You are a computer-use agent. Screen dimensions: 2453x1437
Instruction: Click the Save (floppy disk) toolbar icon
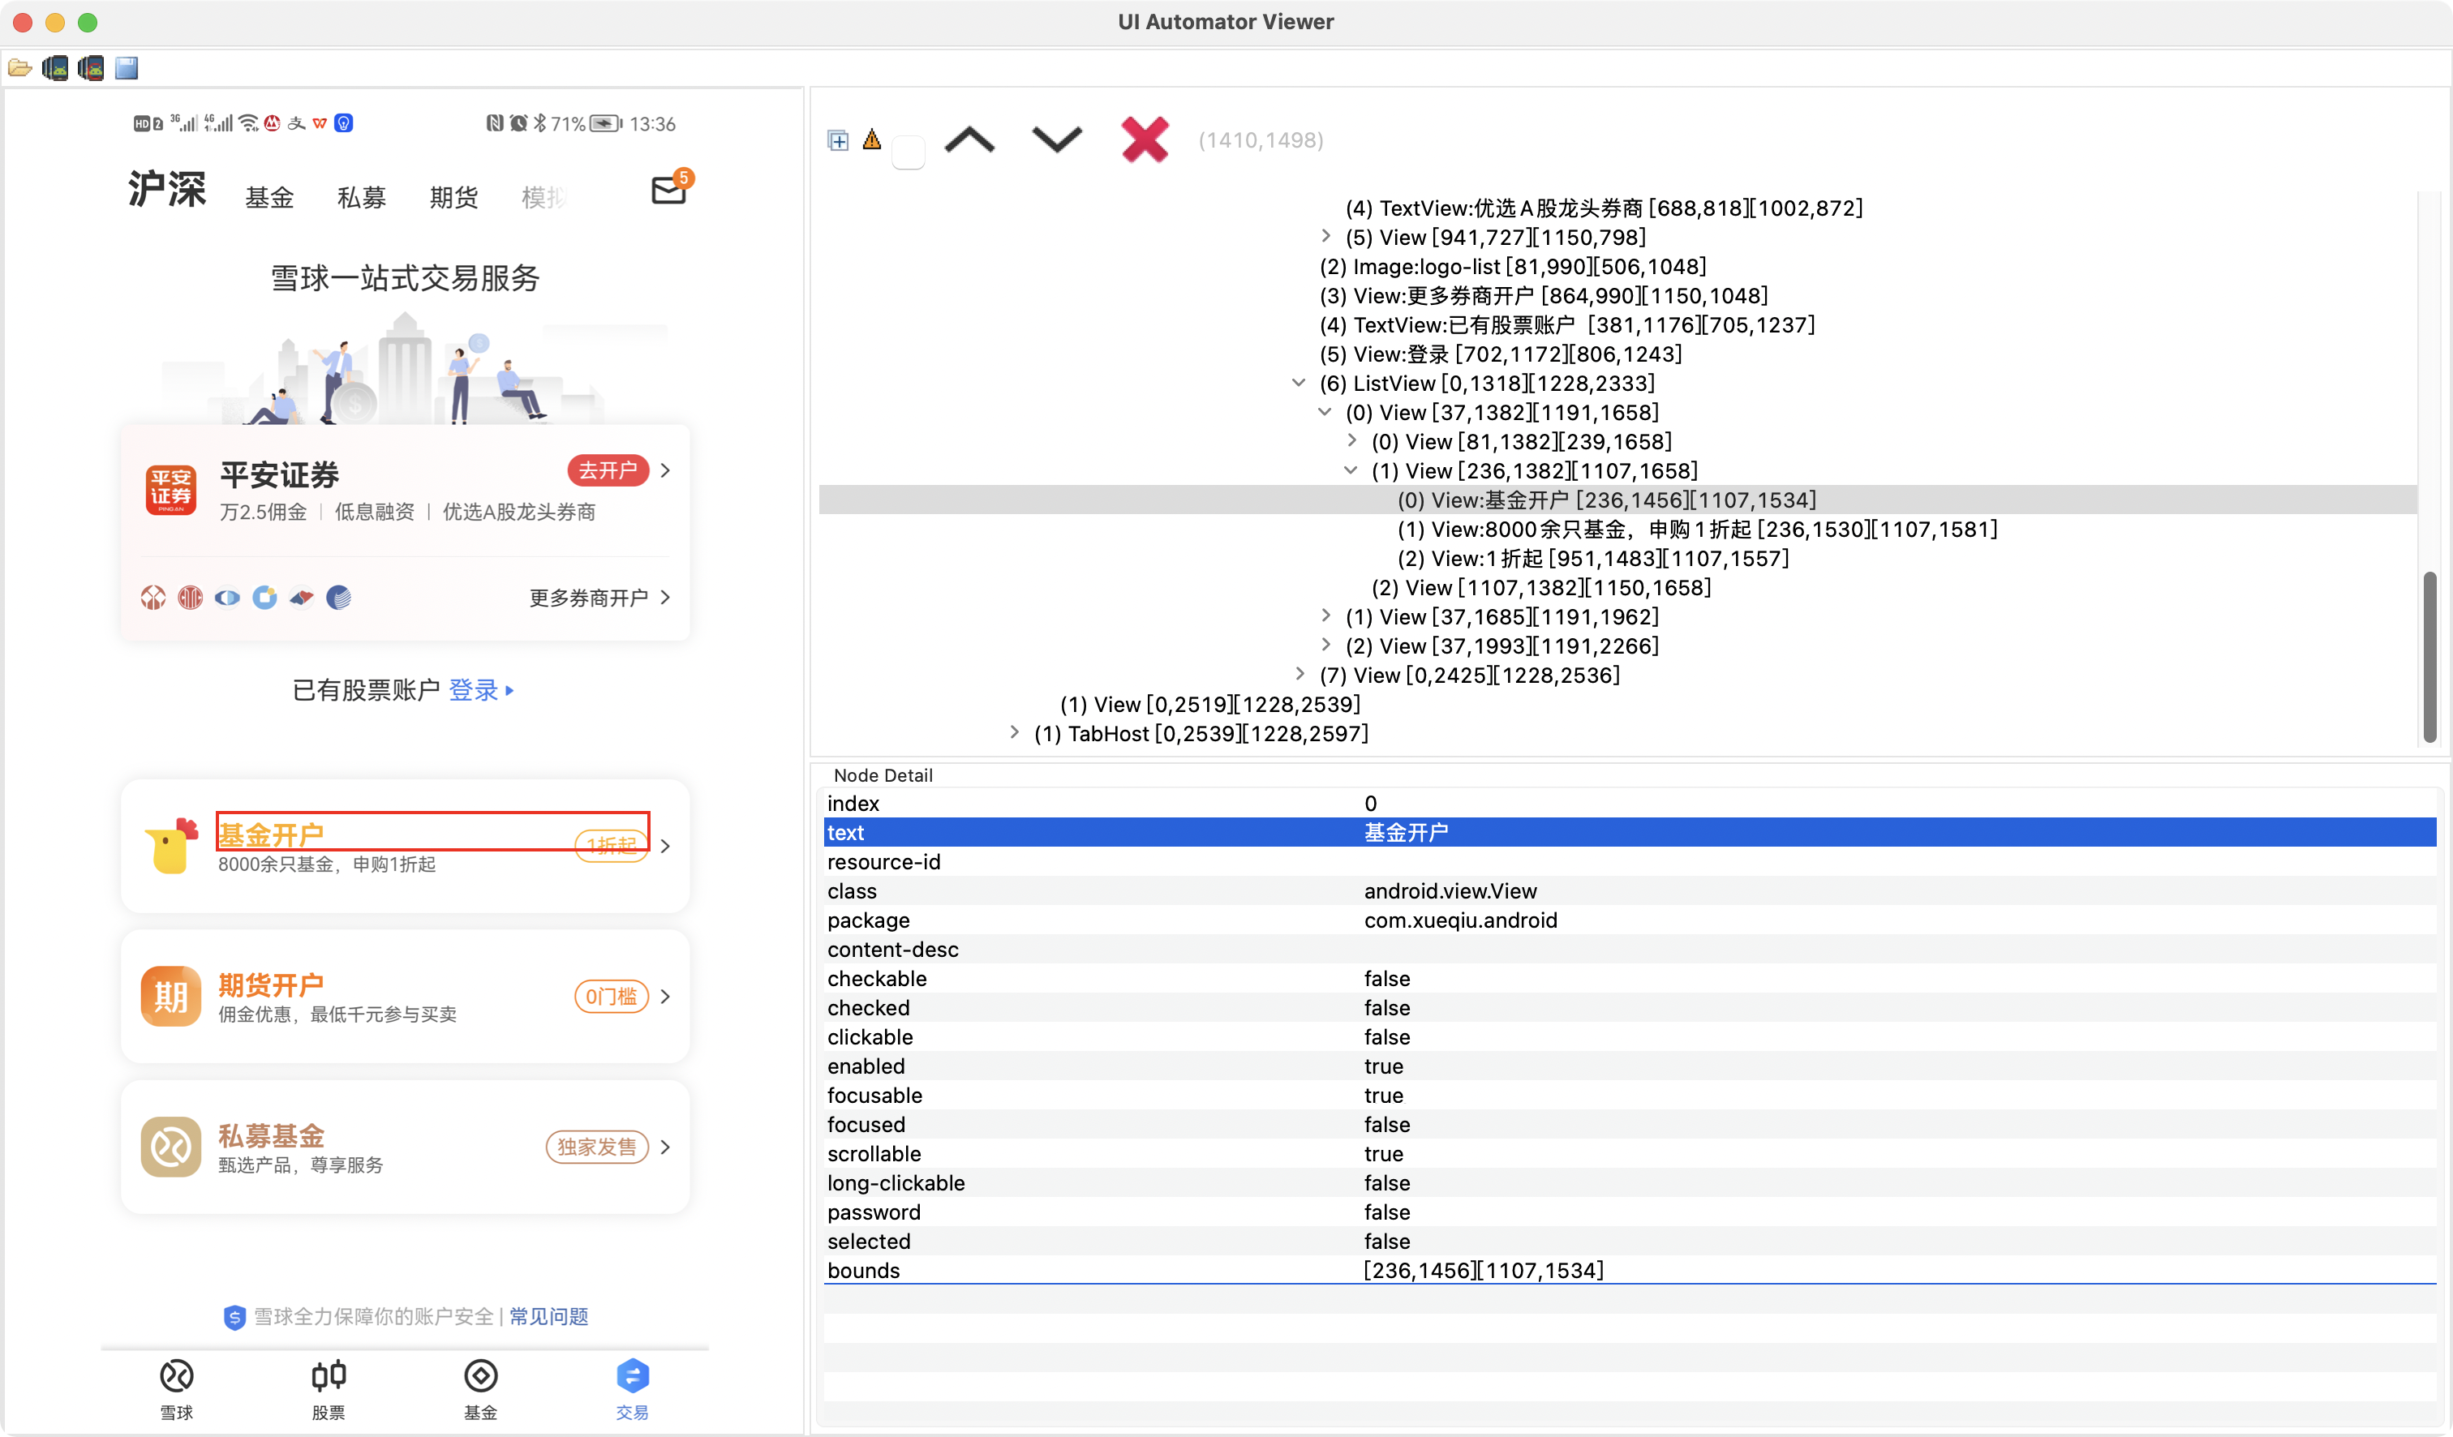tap(127, 68)
